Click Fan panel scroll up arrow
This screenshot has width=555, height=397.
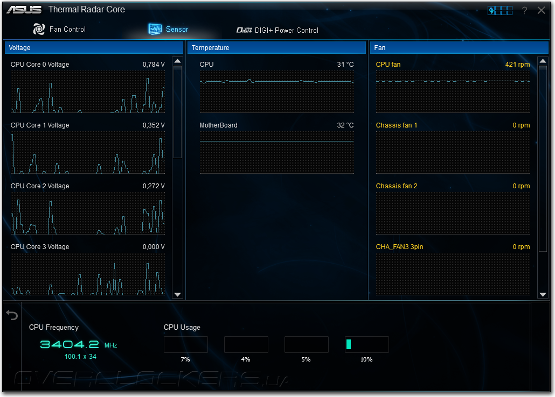pos(543,61)
